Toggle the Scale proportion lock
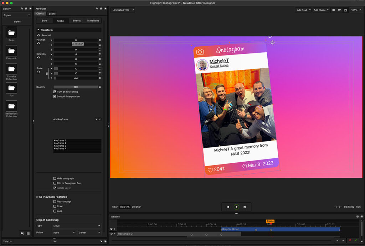Viewport: 365px width, 246px height. tap(47, 73)
